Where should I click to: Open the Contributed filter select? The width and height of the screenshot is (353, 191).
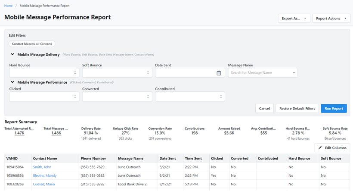[x=190, y=97]
